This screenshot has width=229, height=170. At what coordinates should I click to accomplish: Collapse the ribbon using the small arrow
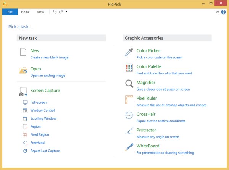tap(217, 12)
